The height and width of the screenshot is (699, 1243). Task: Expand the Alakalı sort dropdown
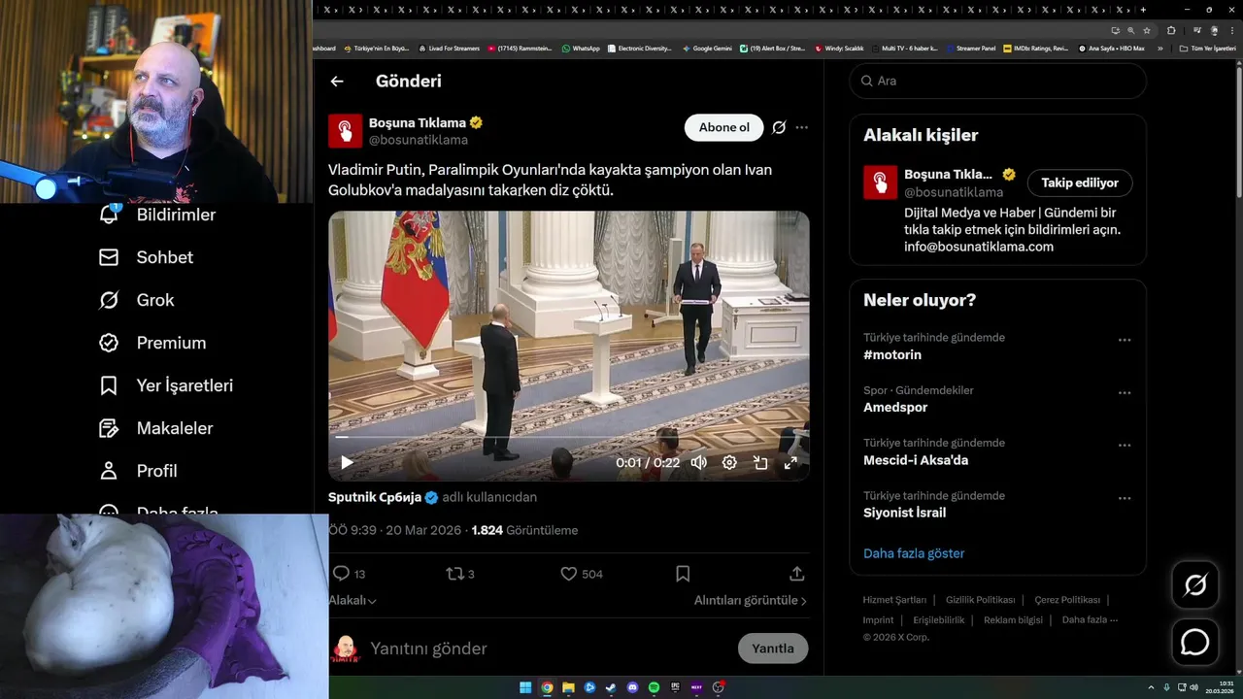pyautogui.click(x=353, y=601)
